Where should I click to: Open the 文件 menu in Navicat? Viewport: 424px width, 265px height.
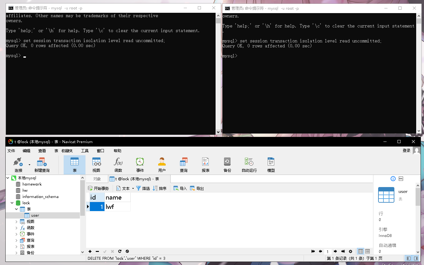(11, 151)
